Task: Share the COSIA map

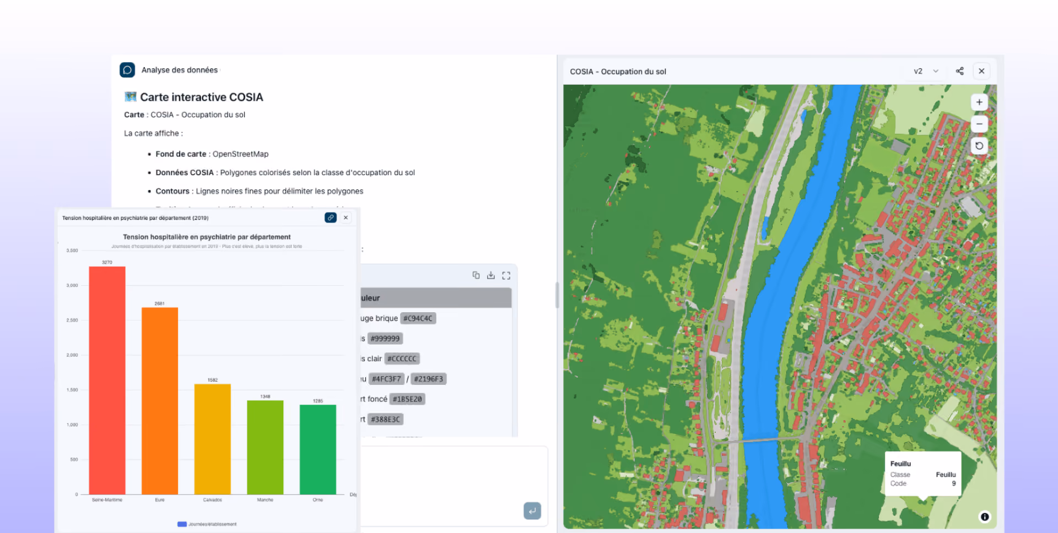Action: (x=960, y=71)
